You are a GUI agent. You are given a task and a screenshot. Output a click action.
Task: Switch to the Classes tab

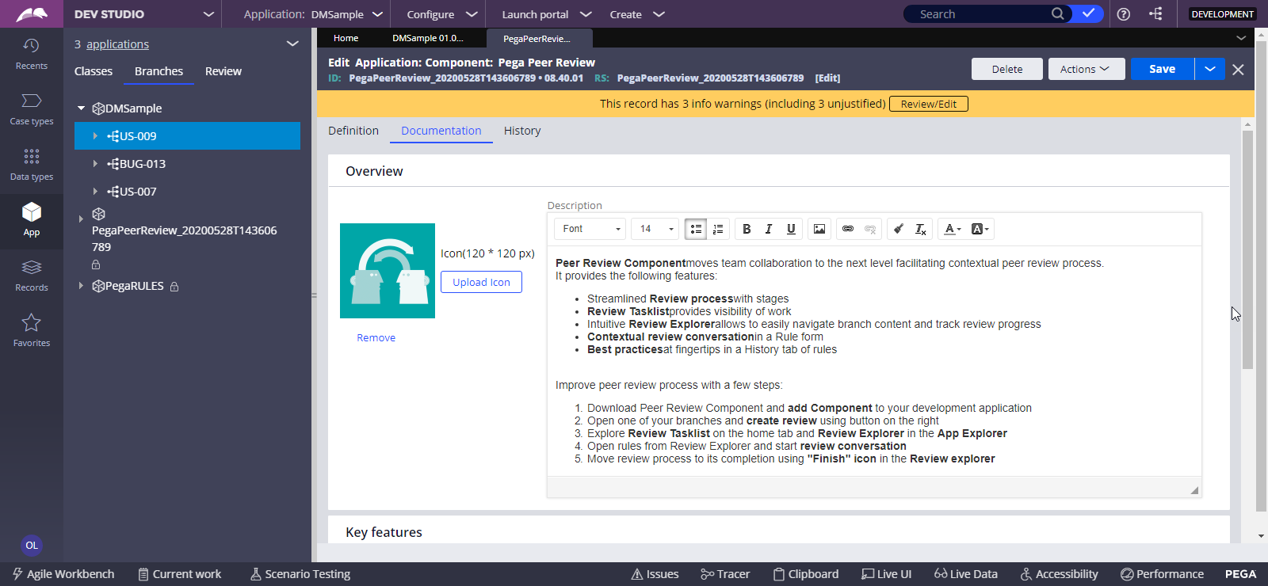pyautogui.click(x=94, y=71)
